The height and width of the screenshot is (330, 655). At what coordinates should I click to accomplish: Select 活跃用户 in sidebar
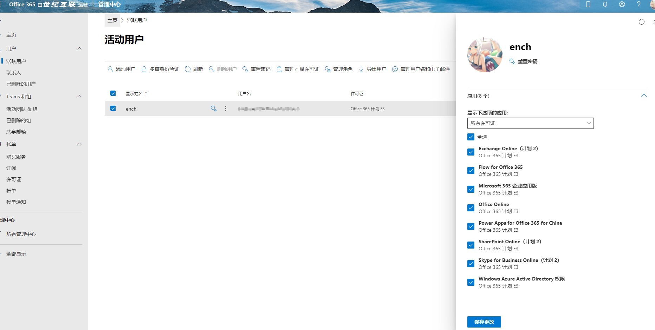(x=16, y=61)
